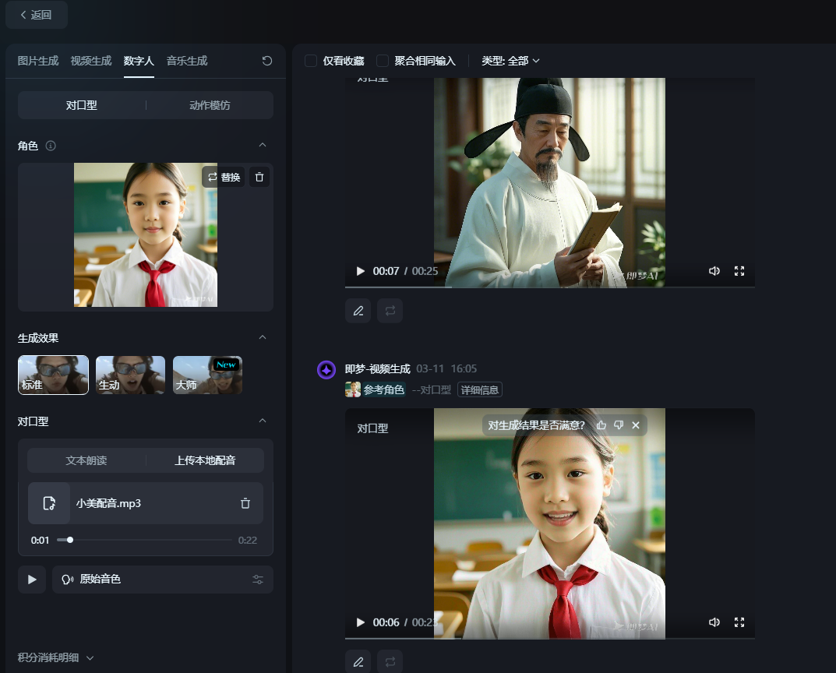Mute the scholar video's volume icon
The height and width of the screenshot is (673, 836).
714,271
